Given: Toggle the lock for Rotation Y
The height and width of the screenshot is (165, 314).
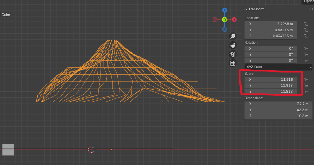Looking at the screenshot, I should (306, 55).
